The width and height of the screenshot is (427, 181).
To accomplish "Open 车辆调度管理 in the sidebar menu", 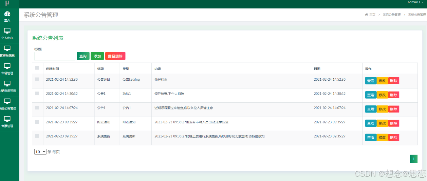I will (8, 91).
